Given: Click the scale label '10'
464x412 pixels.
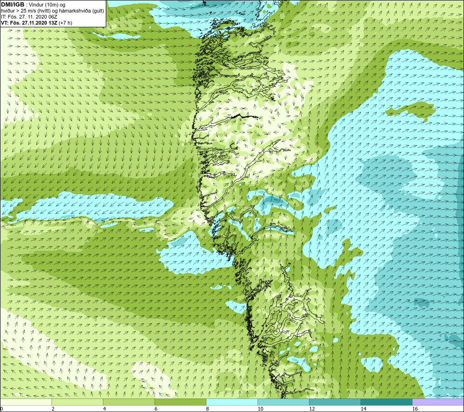Looking at the screenshot, I should tap(260, 409).
